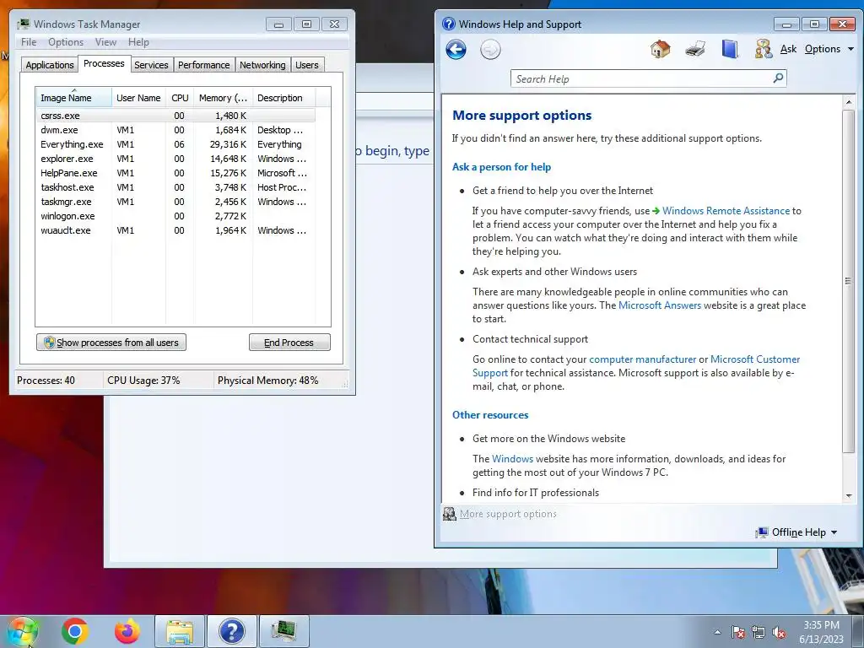The image size is (864, 648).
Task: Open Task Manager Help menu
Action: pos(138,42)
